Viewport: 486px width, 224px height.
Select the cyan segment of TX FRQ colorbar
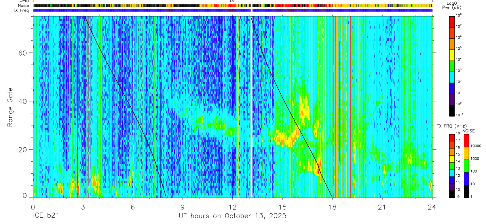[452, 173]
